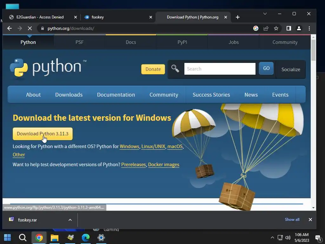Click the Download Python 3.11.3 button

coord(43,134)
